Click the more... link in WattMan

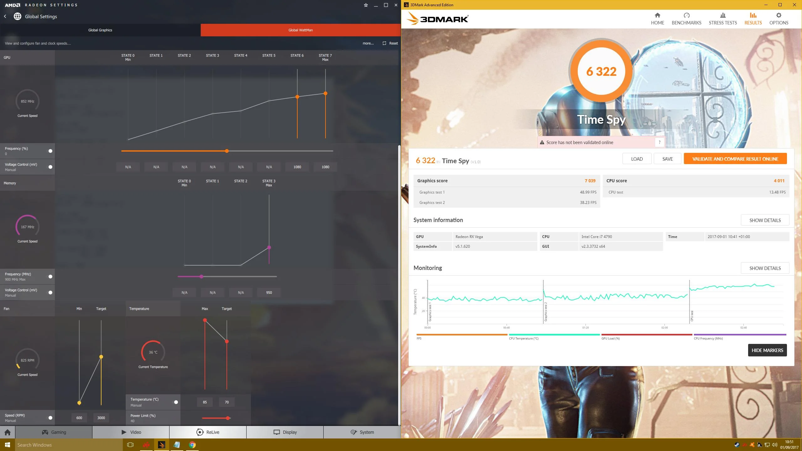(368, 43)
